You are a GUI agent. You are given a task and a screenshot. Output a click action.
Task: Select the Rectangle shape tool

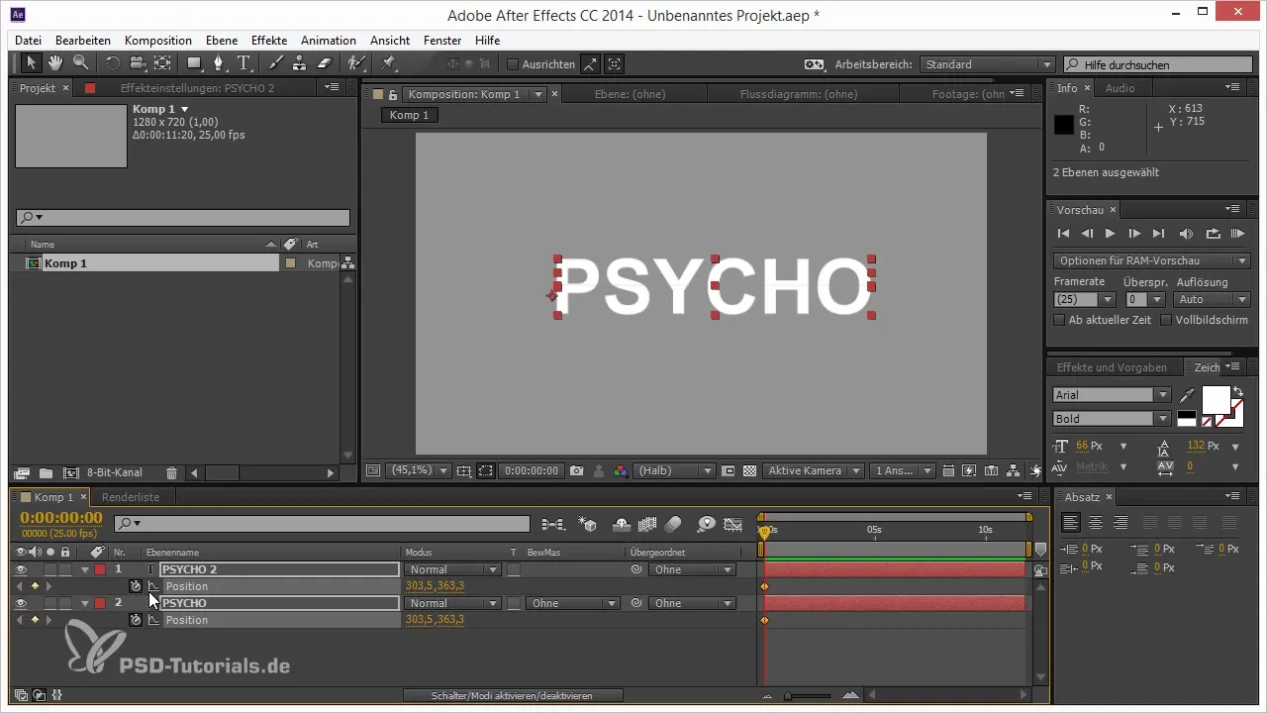(x=195, y=63)
